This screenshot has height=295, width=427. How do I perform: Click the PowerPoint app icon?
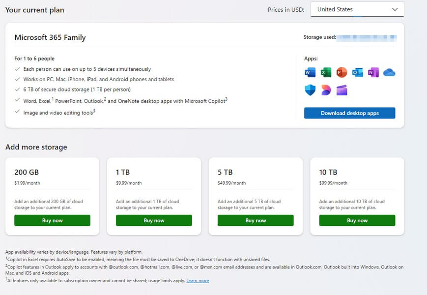pos(342,73)
